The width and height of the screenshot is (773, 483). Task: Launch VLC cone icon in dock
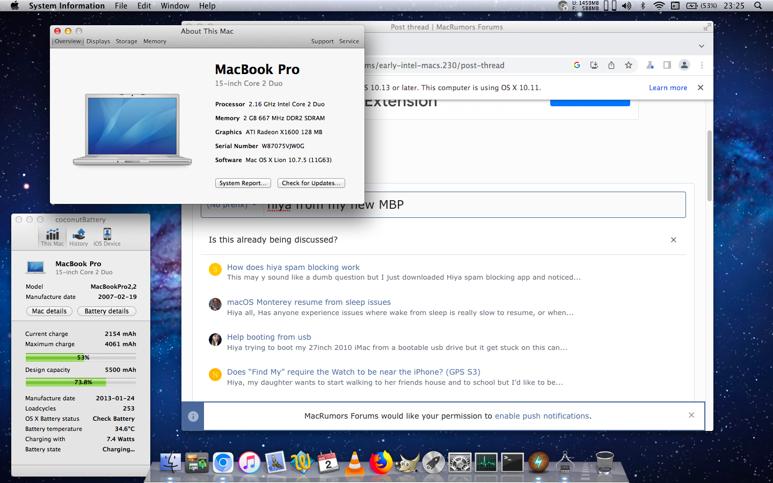(355, 462)
